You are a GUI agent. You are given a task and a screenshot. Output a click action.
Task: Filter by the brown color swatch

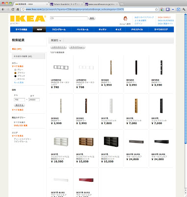(15, 73)
